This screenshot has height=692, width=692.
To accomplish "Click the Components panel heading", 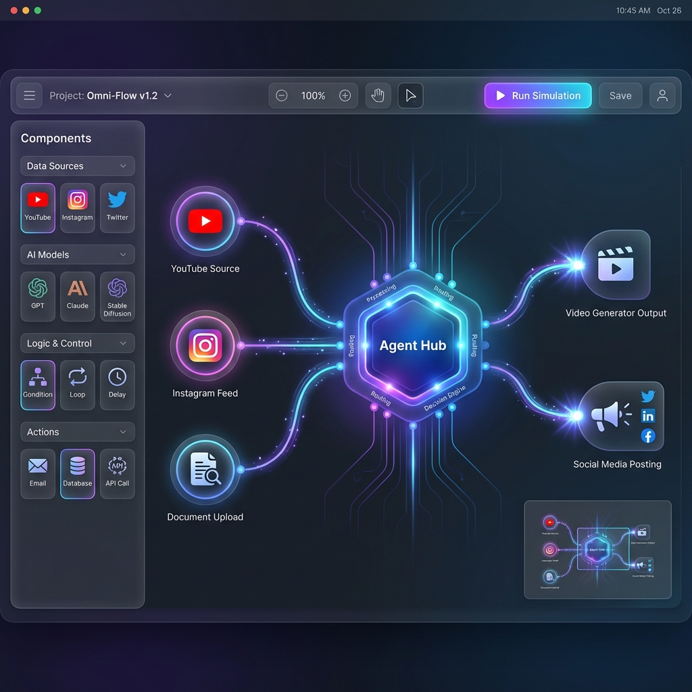I will click(x=56, y=138).
